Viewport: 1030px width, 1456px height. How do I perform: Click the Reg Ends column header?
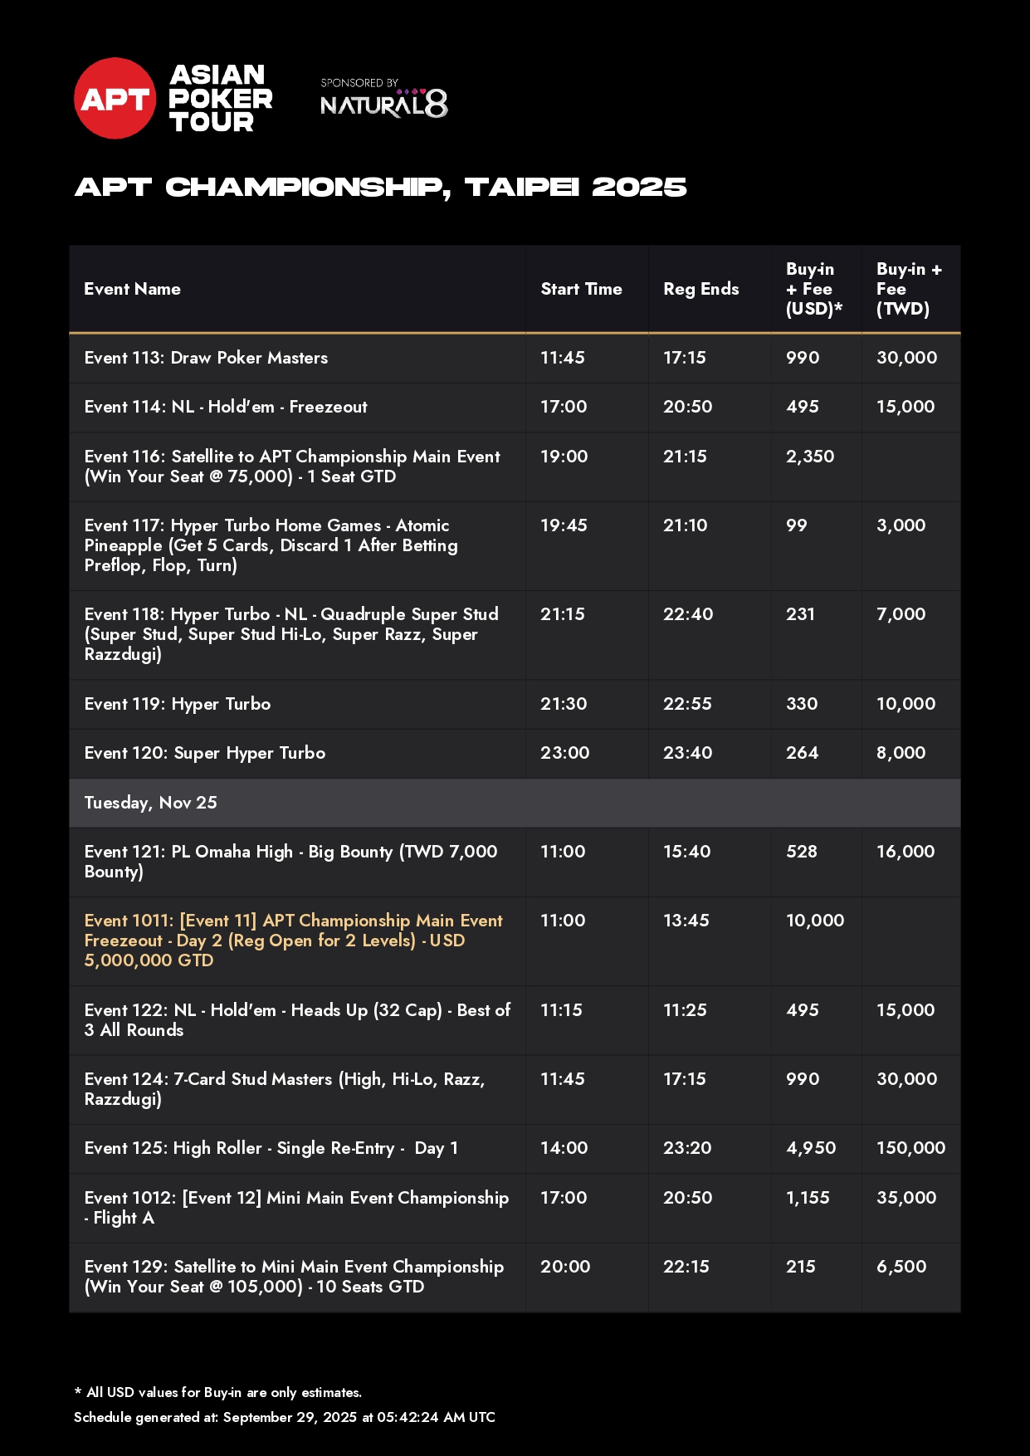point(700,289)
